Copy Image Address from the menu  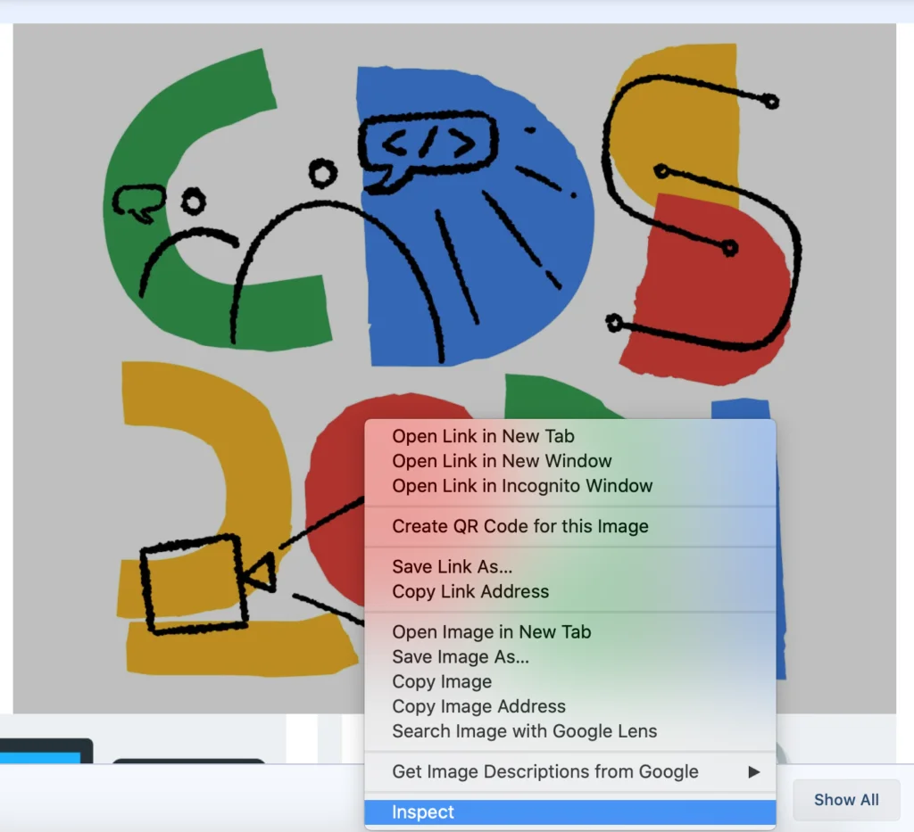tap(570, 706)
